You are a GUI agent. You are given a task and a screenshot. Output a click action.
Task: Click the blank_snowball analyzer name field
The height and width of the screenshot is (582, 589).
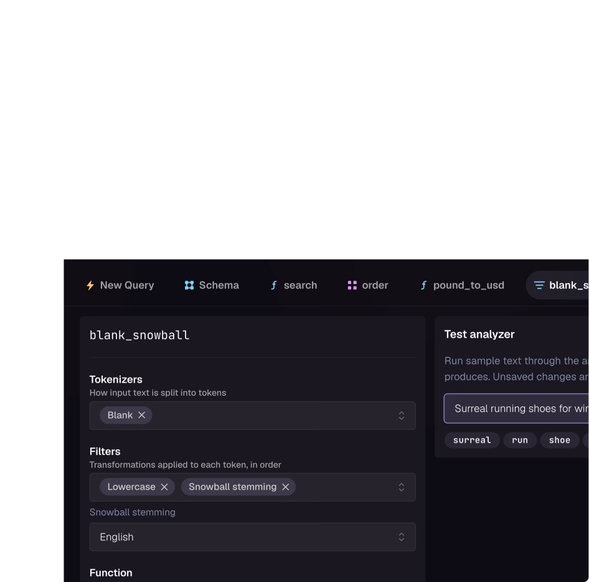252,335
